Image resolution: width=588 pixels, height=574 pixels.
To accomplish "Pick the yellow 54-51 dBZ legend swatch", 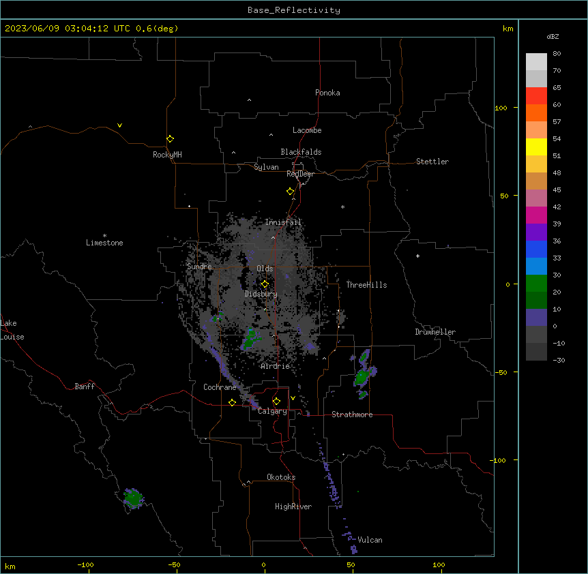I will pyautogui.click(x=536, y=147).
